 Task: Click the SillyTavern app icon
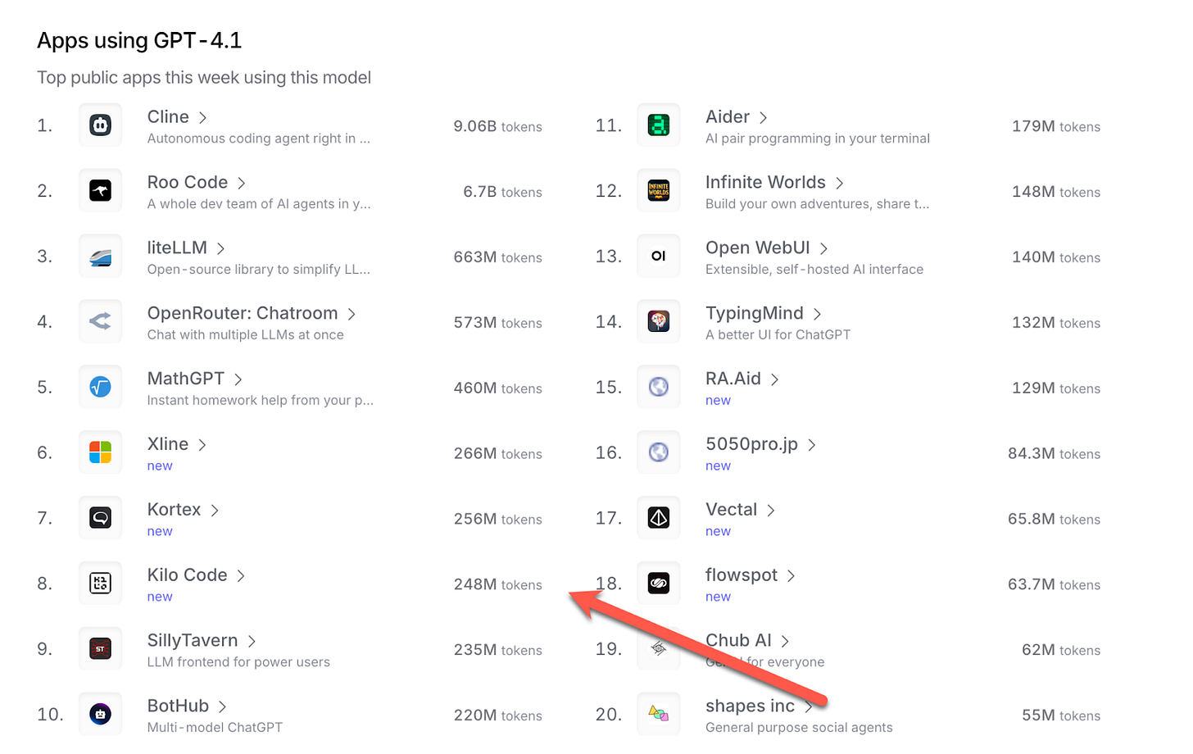pyautogui.click(x=100, y=649)
